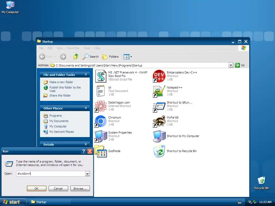Image resolution: width=275 pixels, height=206 pixels.
Task: Click the Up folder toolbar icon
Action: tap(76, 57)
